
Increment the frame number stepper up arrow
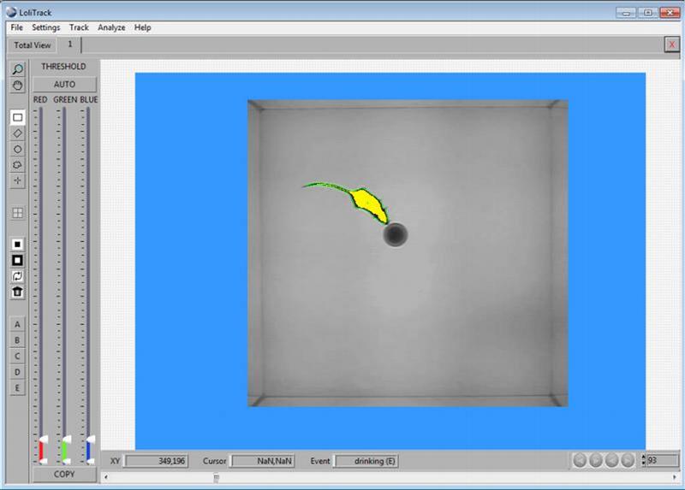point(643,457)
